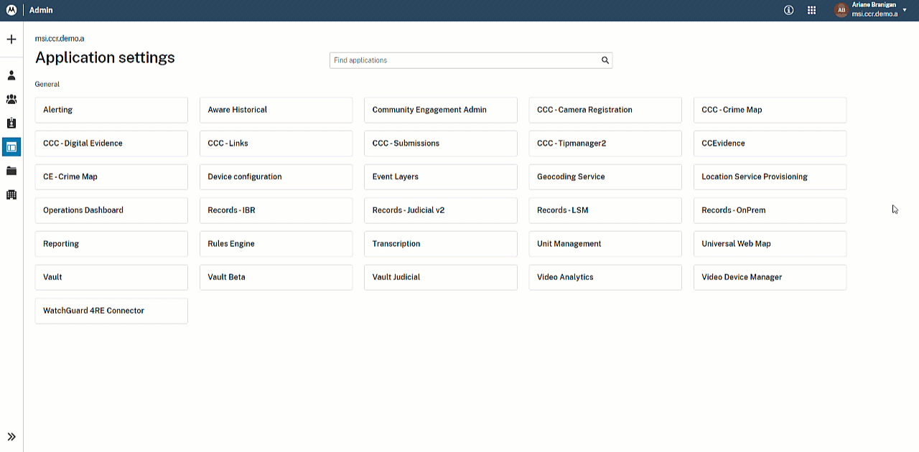Select the Geocoding Service tile

coord(605,176)
